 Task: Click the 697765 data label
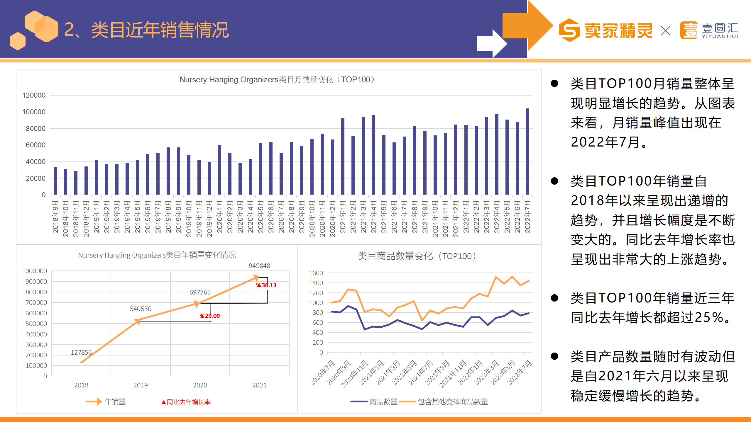[x=200, y=292]
